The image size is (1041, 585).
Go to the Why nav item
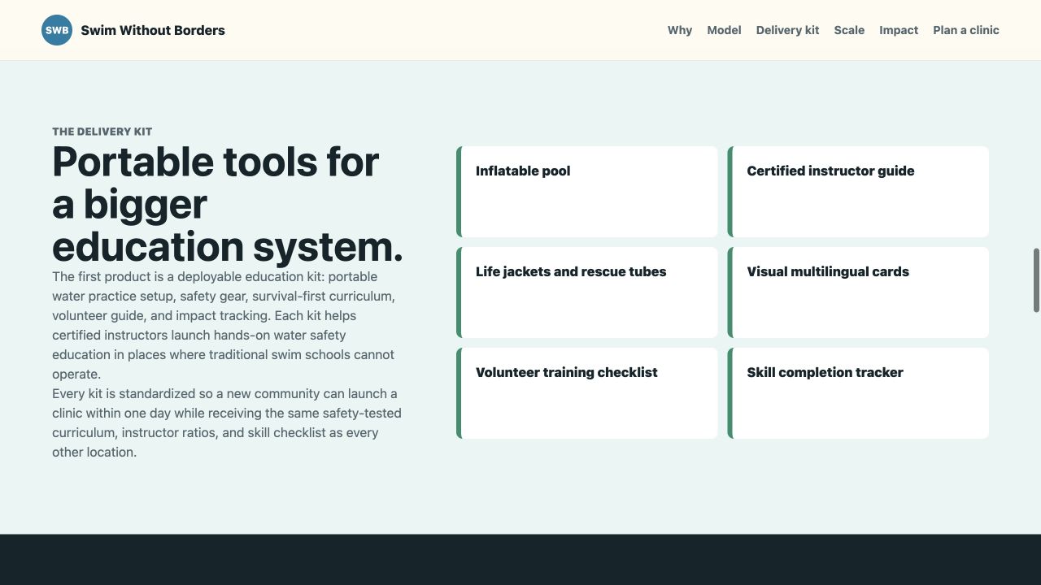point(680,30)
